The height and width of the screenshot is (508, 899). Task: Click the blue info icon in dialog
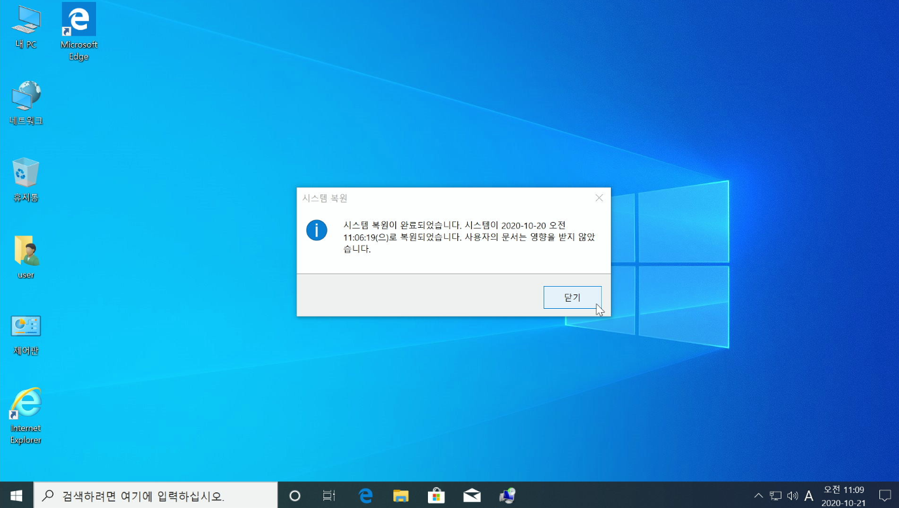317,230
